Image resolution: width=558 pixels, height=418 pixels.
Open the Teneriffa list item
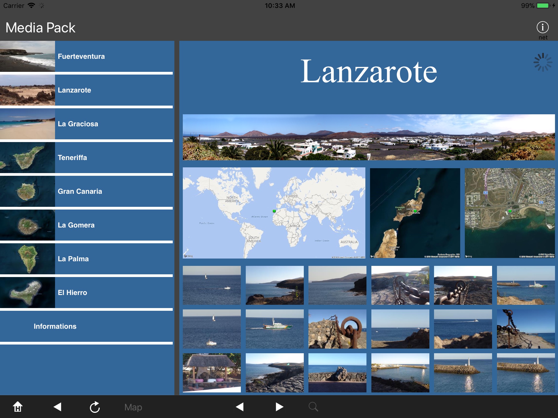[72, 158]
